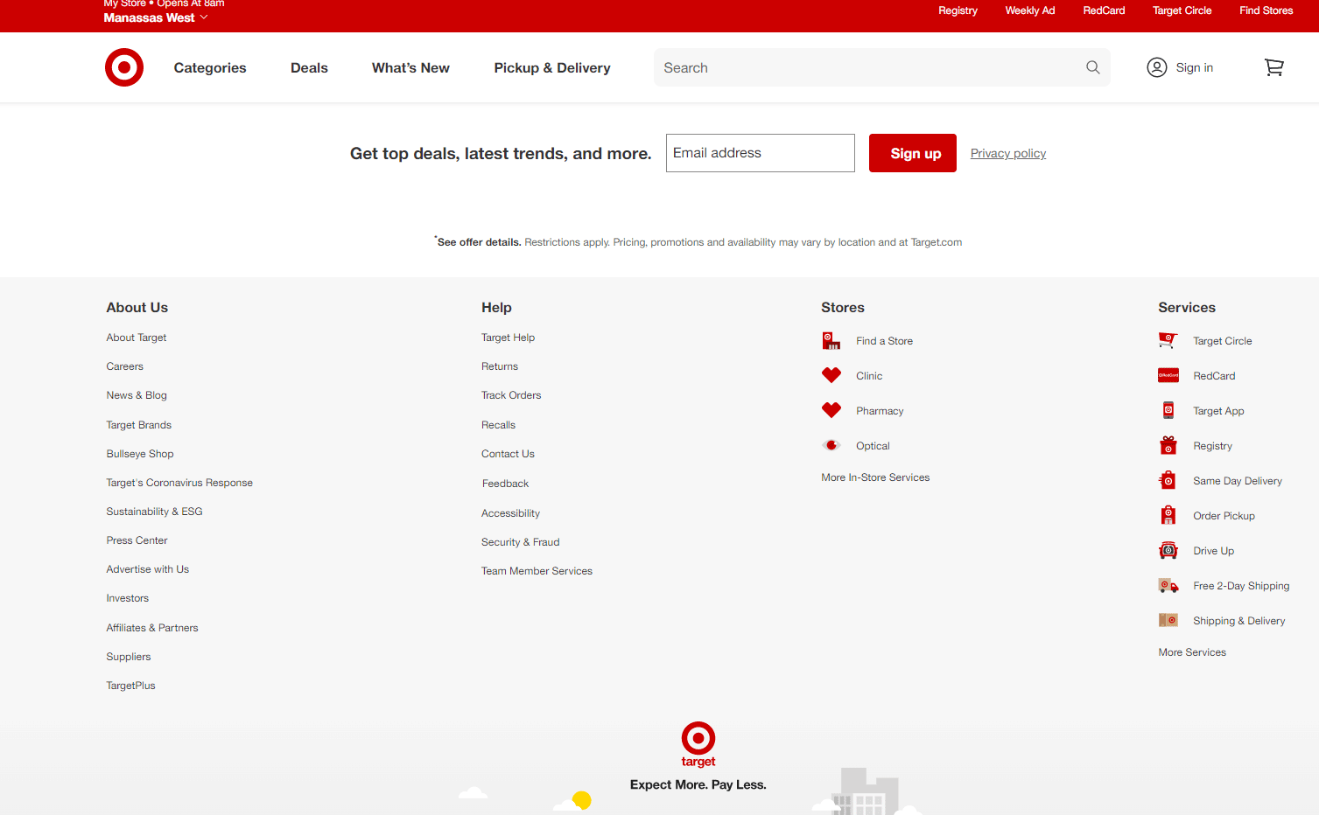This screenshot has height=815, width=1319.
Task: Click the Shipping & Delivery box icon
Action: click(1168, 620)
